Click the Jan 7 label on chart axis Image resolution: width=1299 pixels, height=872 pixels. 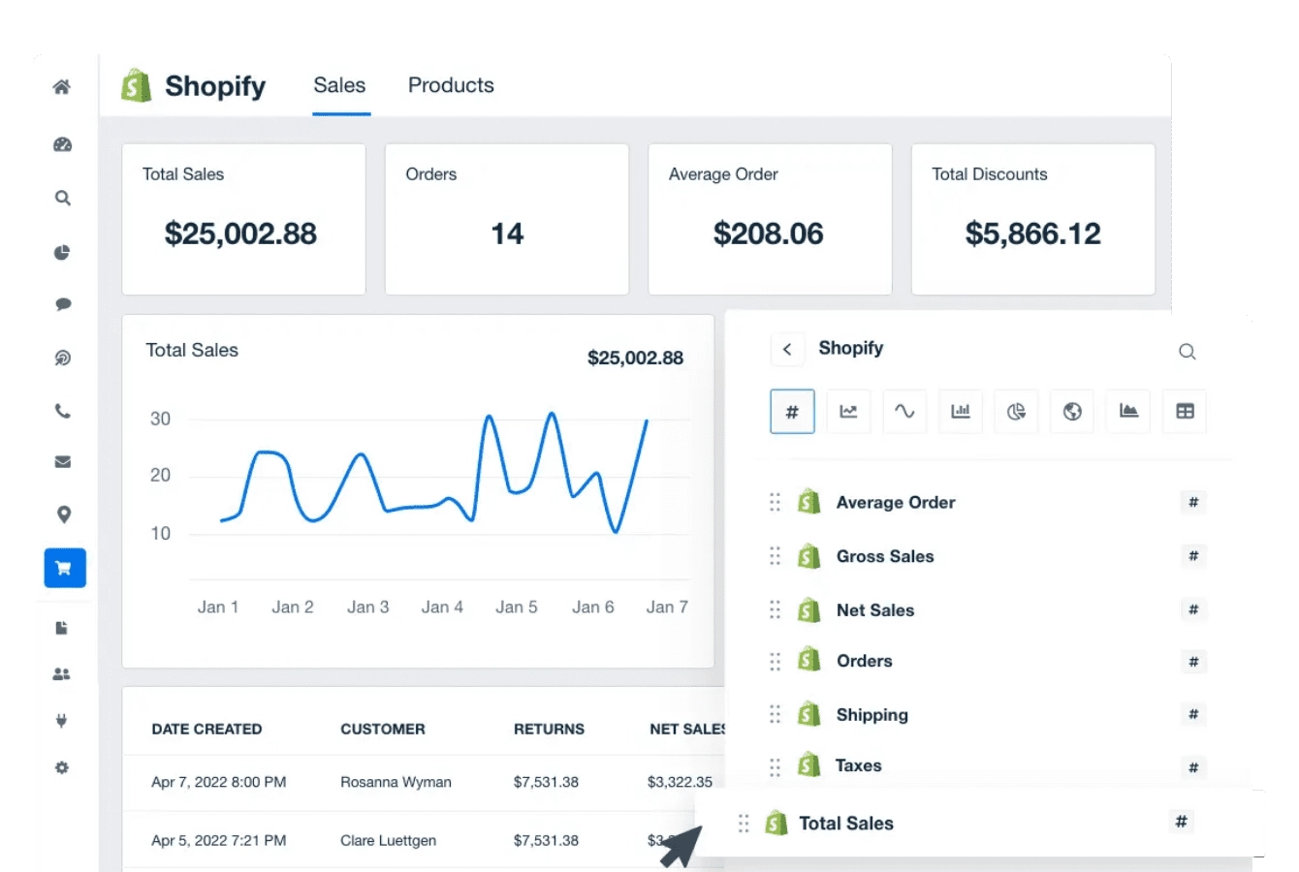[x=667, y=607]
